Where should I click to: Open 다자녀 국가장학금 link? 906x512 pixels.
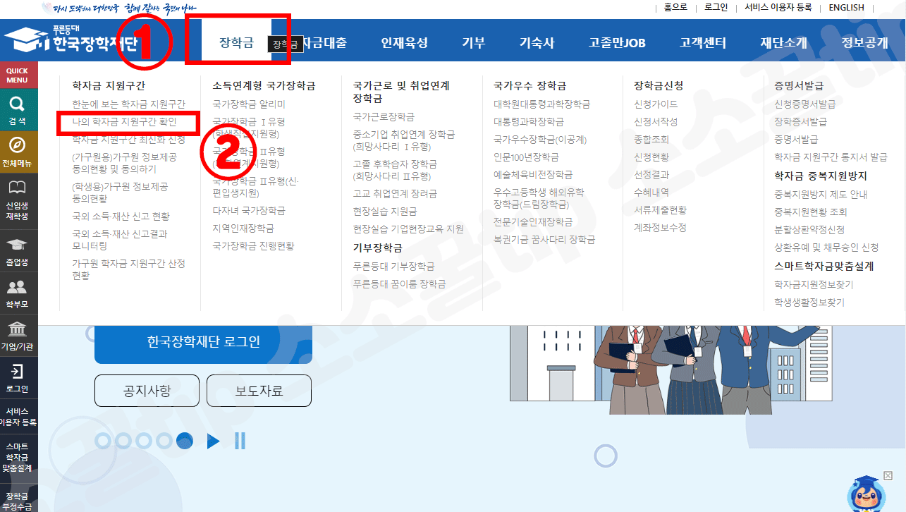click(249, 210)
